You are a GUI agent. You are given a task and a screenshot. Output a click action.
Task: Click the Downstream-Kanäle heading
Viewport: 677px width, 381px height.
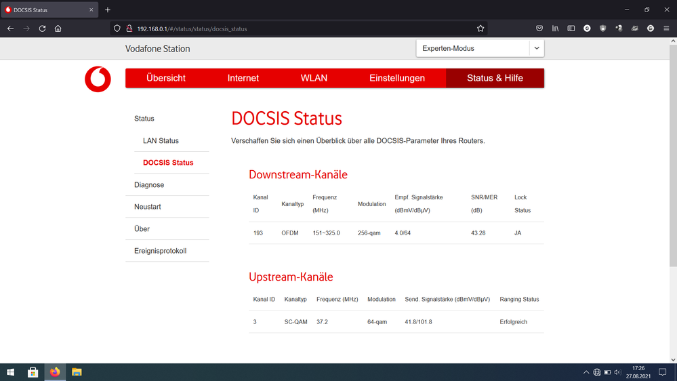(298, 174)
